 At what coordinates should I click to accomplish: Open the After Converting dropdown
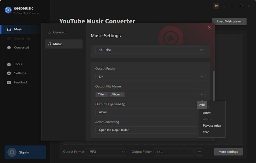click(147, 130)
